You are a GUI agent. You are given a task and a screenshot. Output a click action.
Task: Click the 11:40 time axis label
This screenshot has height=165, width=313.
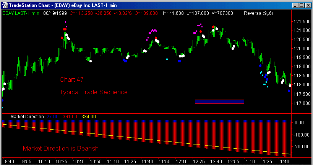point(147,162)
